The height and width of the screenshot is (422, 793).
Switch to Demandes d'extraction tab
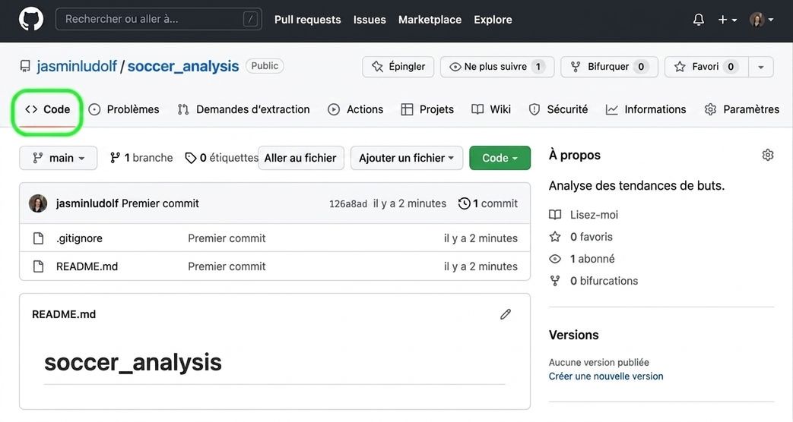click(244, 109)
